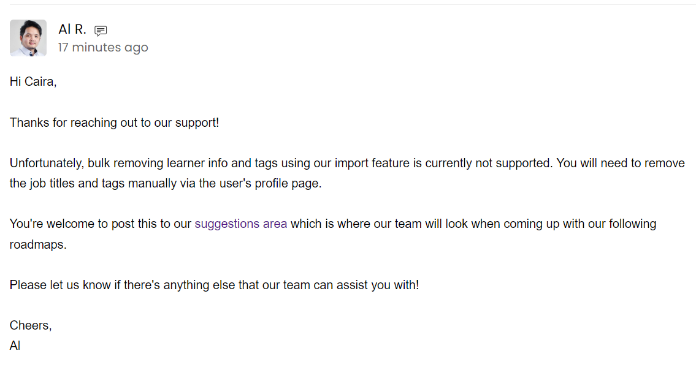
Task: Click the word Unfortunately in the message
Action: pyautogui.click(x=46, y=164)
